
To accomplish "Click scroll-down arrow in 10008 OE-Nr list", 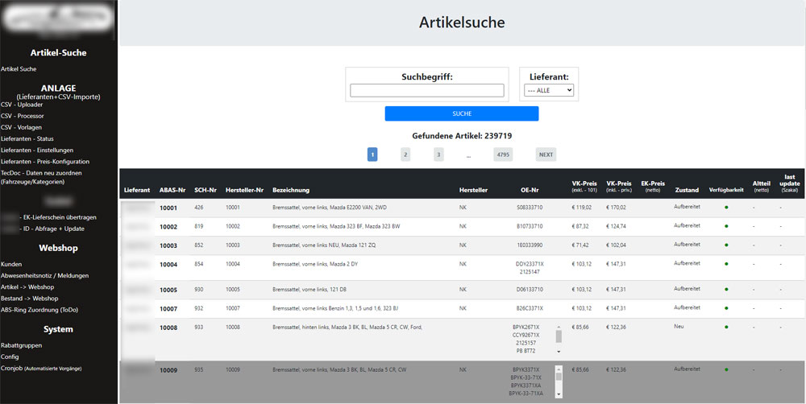I will point(559,352).
